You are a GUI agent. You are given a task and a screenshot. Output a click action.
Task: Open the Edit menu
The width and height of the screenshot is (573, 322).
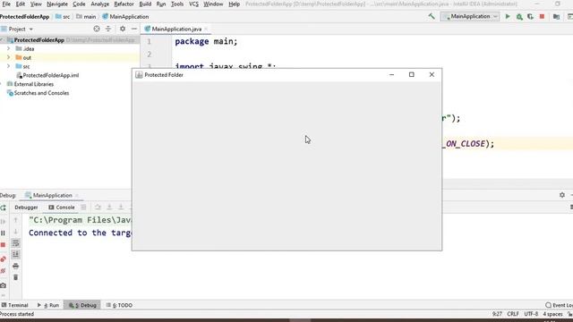tap(21, 4)
